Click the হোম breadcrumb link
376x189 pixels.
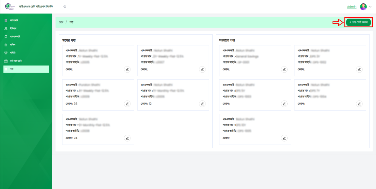pos(61,22)
